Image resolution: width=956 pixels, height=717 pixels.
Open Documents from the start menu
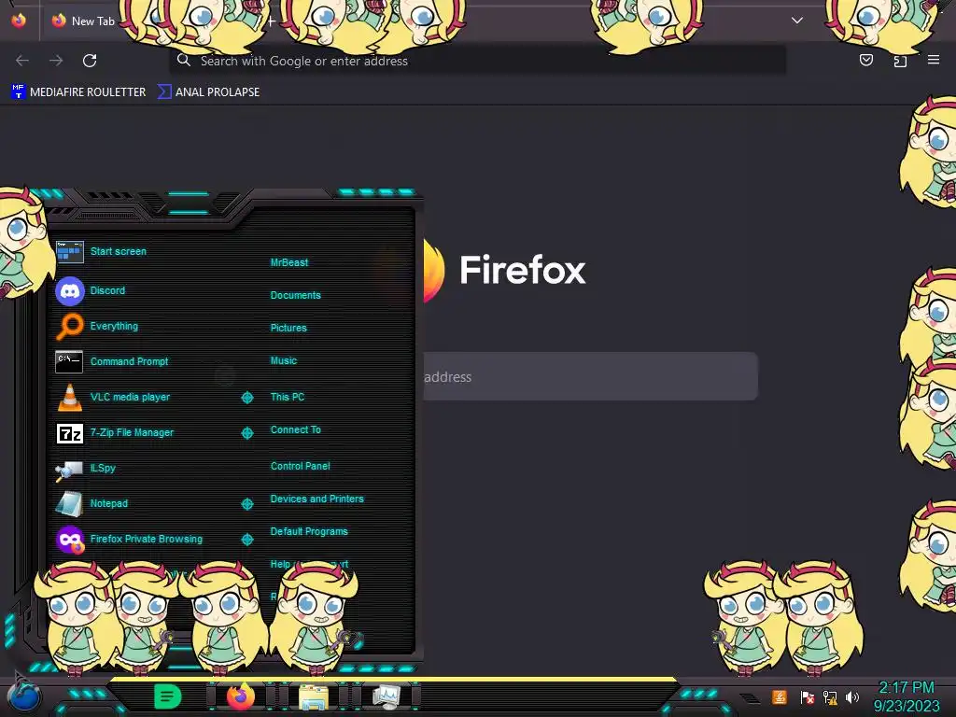tap(295, 295)
